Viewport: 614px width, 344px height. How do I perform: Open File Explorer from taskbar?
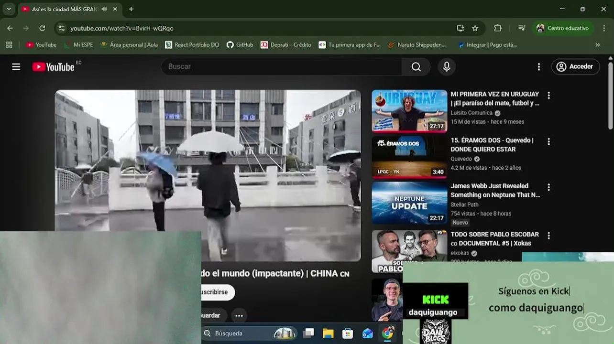[x=328, y=333]
